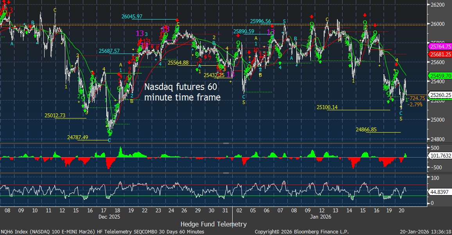Select the green 25459.70 price tag
Screen dimensions: 452x235
coord(440,75)
